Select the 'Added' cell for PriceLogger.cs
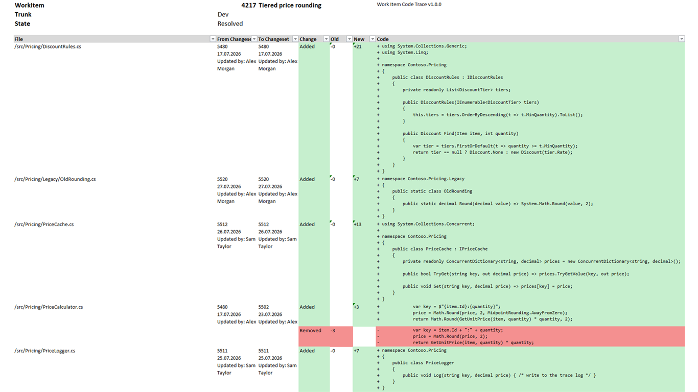Viewport: 698px width, 392px height. [x=314, y=370]
